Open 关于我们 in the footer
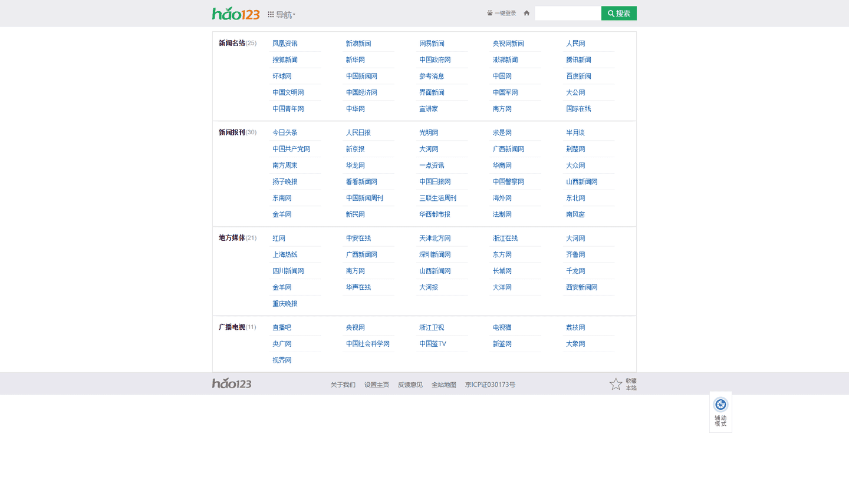 coord(343,385)
